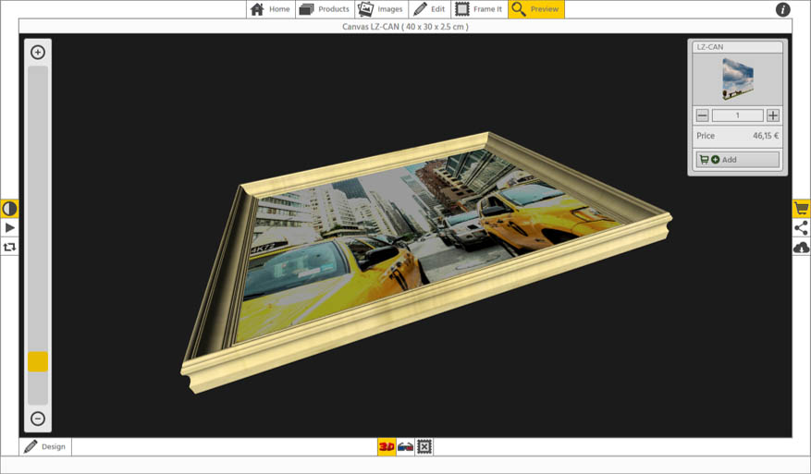Zoom out with the minus magnifier
Image resolution: width=811 pixels, height=474 pixels.
pos(38,419)
